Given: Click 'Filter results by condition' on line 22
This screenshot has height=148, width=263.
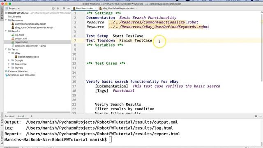Looking at the screenshot, I should pyautogui.click(x=125, y=109).
